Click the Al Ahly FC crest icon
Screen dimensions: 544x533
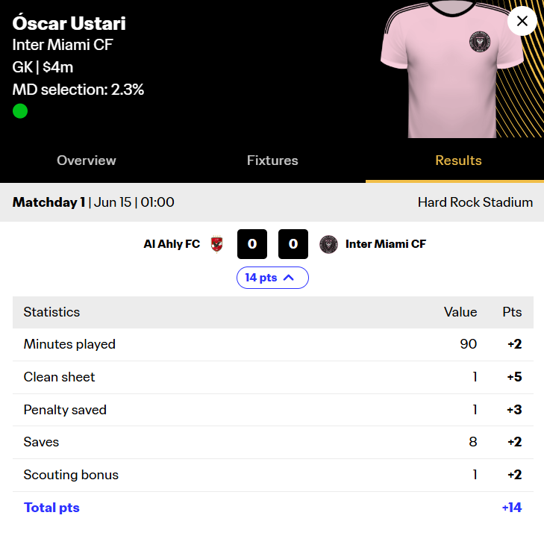pos(216,244)
